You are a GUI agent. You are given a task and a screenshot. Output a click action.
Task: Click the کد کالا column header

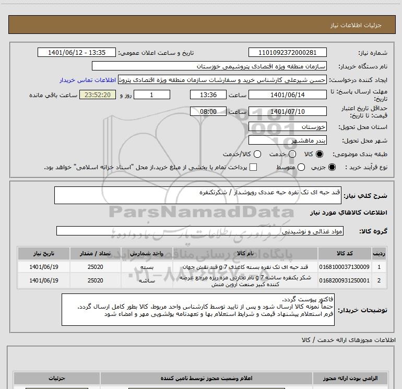345,253
